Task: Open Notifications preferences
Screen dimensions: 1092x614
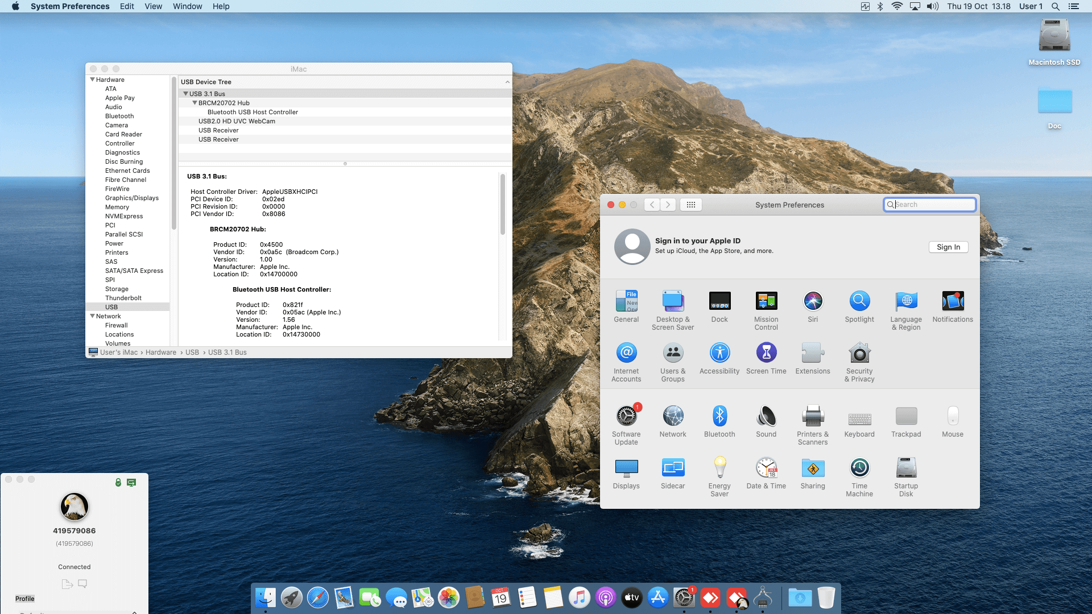Action: tap(953, 306)
